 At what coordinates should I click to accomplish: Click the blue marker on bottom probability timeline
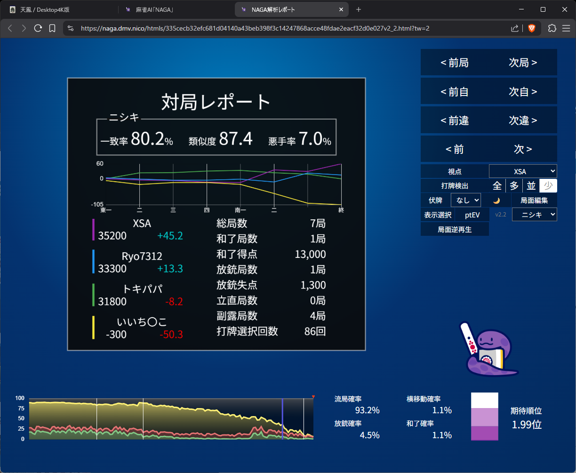(282, 418)
